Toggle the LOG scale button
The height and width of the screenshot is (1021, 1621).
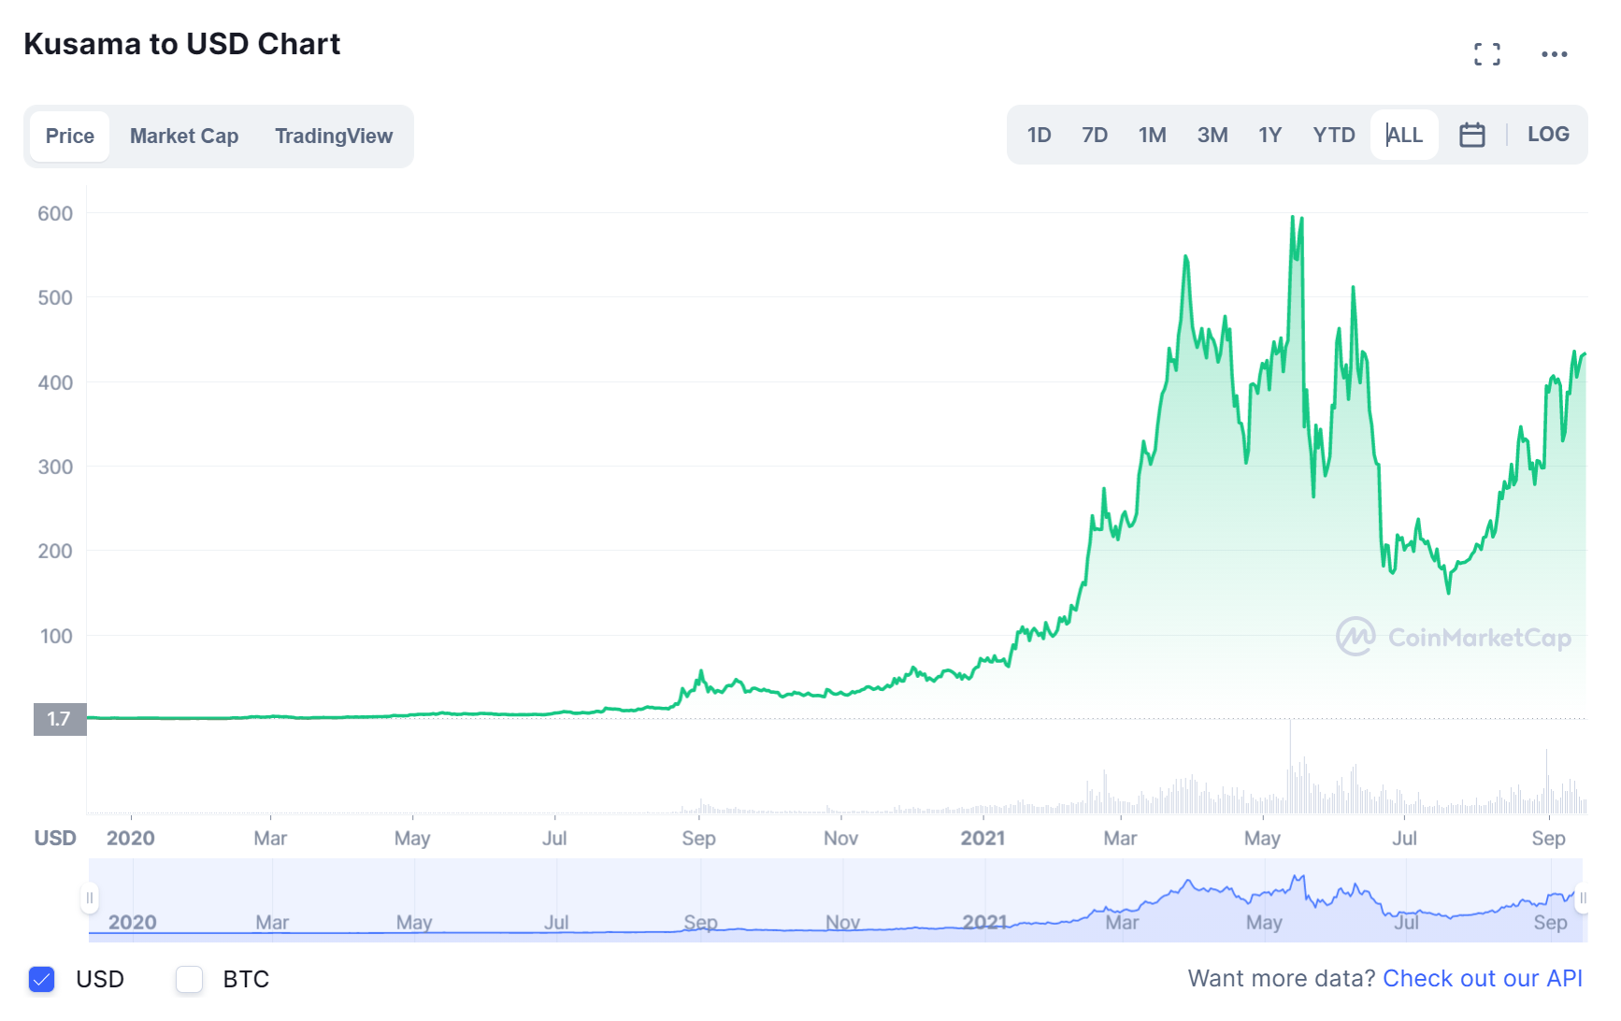tap(1548, 134)
